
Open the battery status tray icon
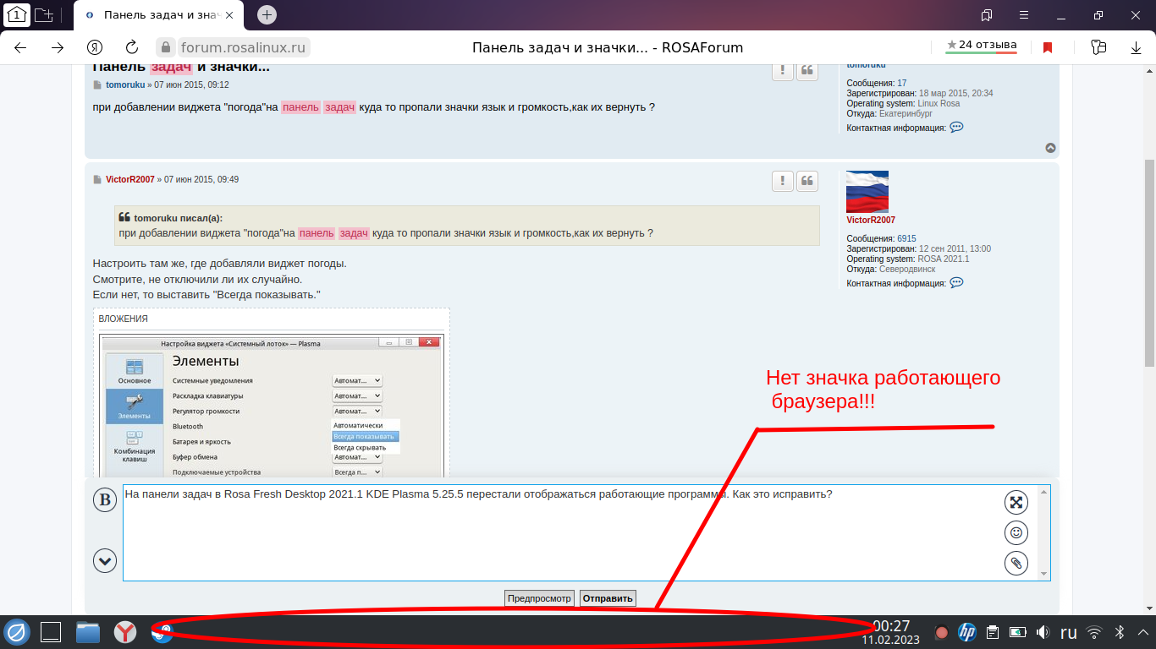click(x=1018, y=632)
